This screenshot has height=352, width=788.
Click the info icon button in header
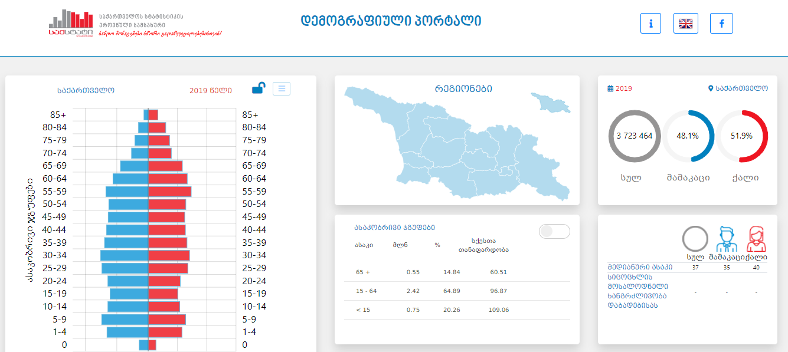pos(650,24)
